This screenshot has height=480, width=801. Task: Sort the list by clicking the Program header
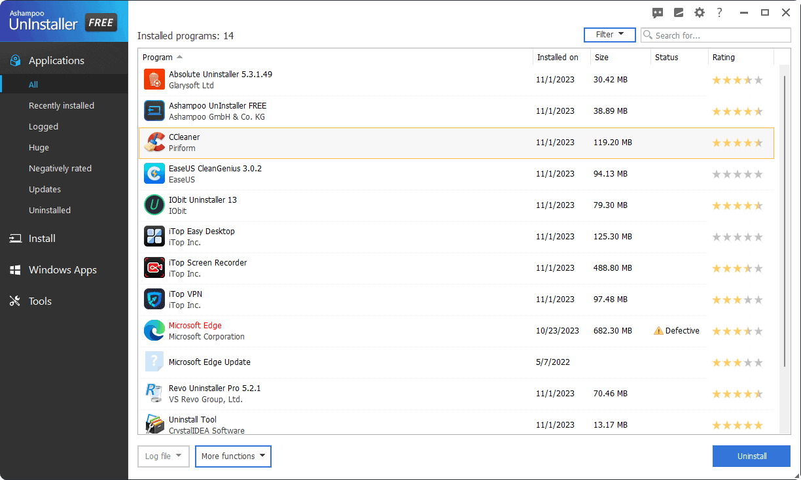coord(157,57)
